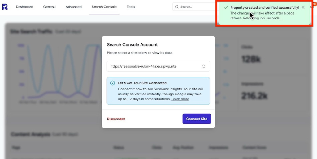The height and width of the screenshot is (159, 317).
Task: Click the success checkmark icon in notification
Action: [x=226, y=7]
